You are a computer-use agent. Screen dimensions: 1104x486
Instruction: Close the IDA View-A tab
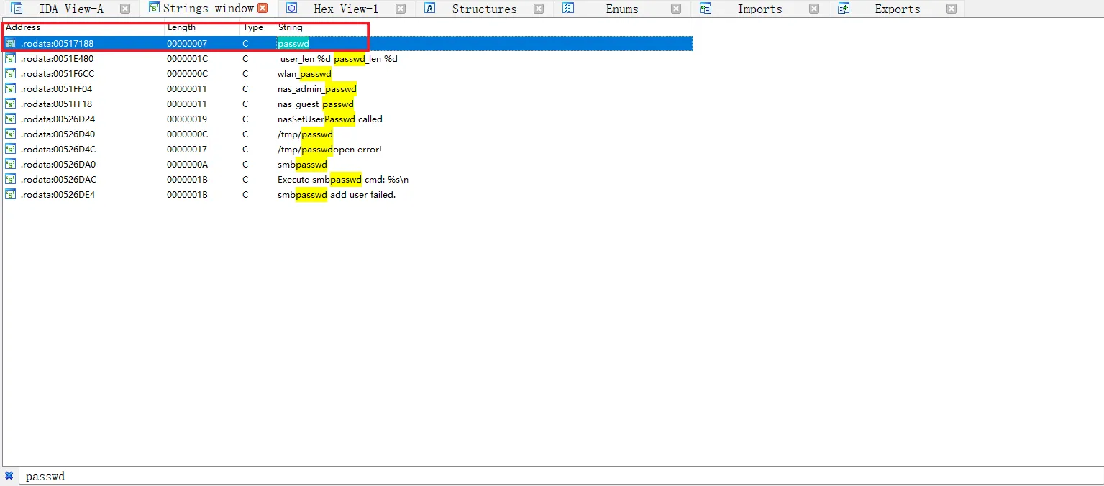tap(125, 9)
